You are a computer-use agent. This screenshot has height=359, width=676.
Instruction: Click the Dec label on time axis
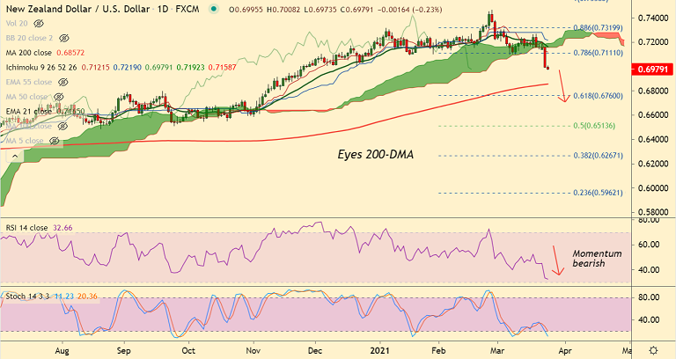click(315, 351)
